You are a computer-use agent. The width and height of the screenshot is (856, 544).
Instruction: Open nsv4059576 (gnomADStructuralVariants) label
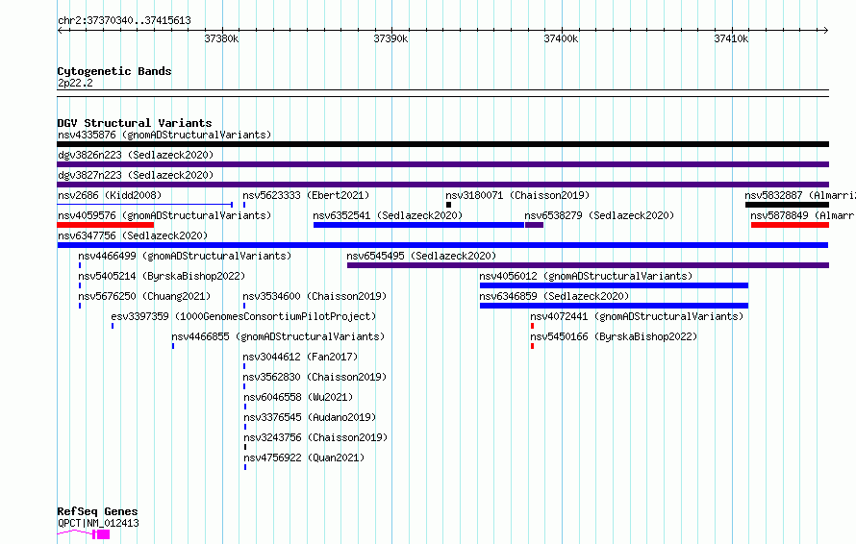tap(164, 215)
